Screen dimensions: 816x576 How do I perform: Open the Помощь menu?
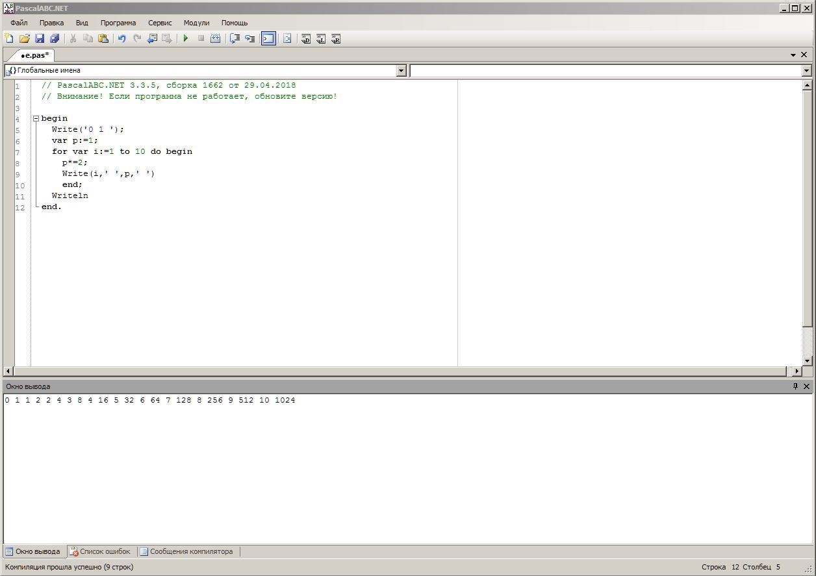click(x=235, y=23)
